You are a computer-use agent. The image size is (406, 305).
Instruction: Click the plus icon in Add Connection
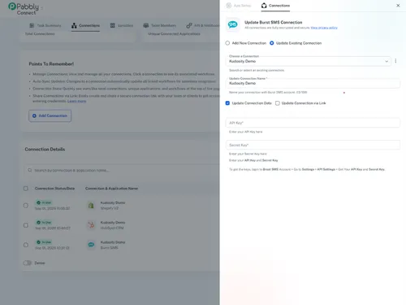34,115
